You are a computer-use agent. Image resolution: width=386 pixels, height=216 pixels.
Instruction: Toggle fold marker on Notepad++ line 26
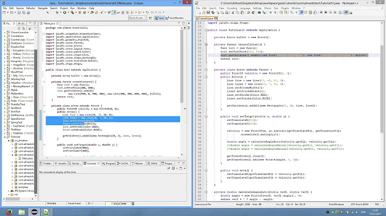click(x=206, y=70)
